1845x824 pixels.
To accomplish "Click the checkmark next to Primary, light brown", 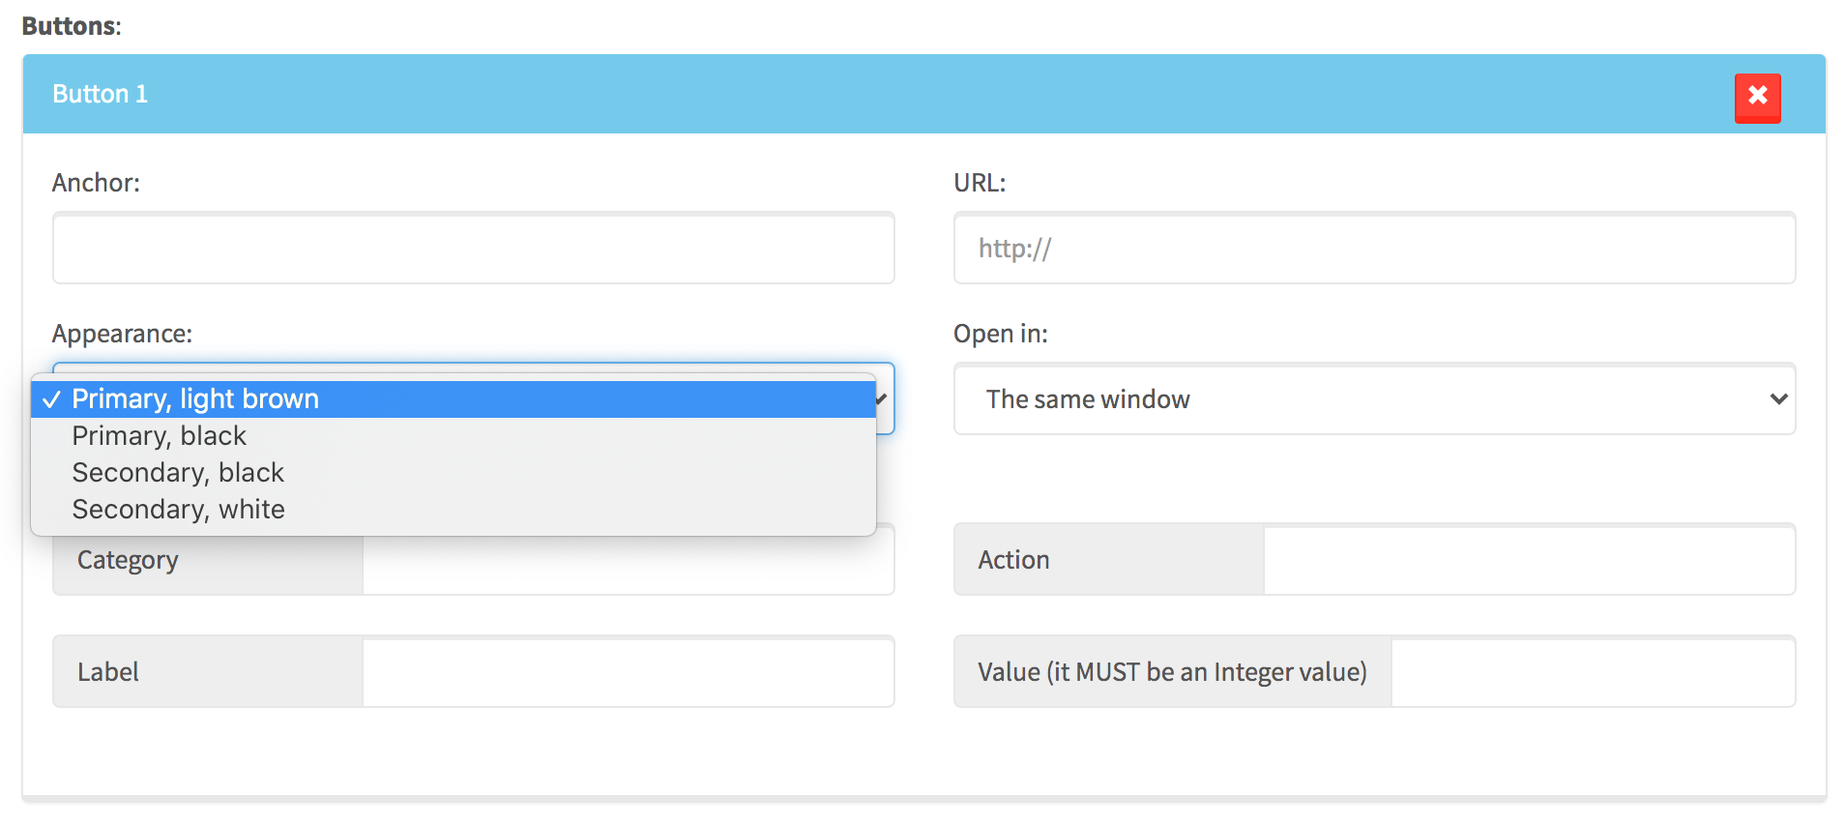I will pyautogui.click(x=53, y=398).
